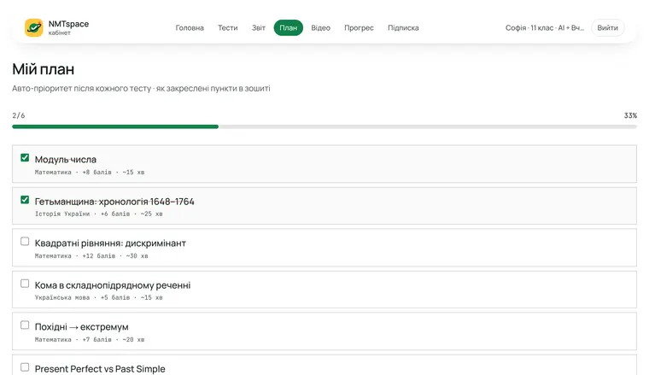This screenshot has width=649, height=375.
Task: Click the 2/6 progress counter
Action: [x=19, y=115]
